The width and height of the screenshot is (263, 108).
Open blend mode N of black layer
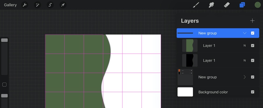pyautogui.click(x=245, y=60)
